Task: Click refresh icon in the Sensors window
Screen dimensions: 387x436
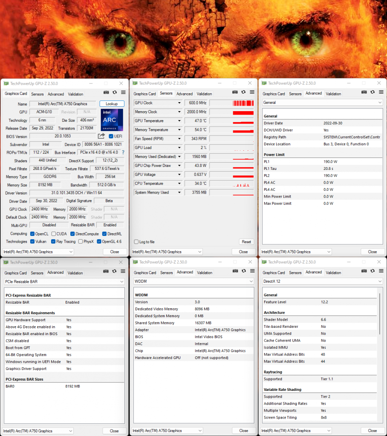Action: [244, 92]
